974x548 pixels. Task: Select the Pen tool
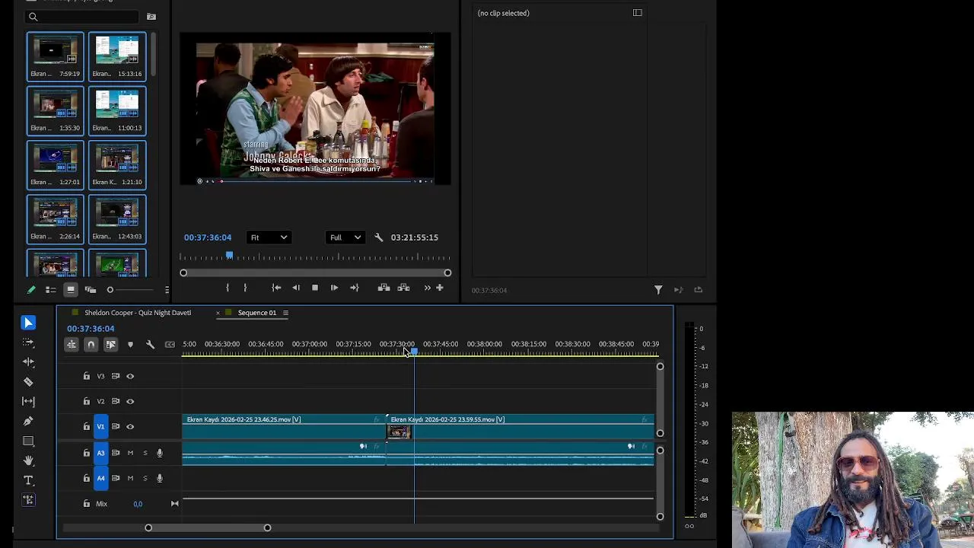28,421
